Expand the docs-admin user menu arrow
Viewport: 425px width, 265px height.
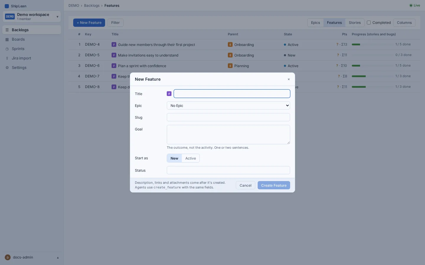pyautogui.click(x=58, y=258)
